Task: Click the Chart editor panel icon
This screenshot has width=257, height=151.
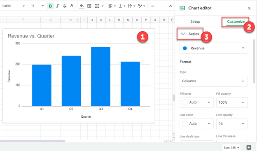Action: (182, 8)
